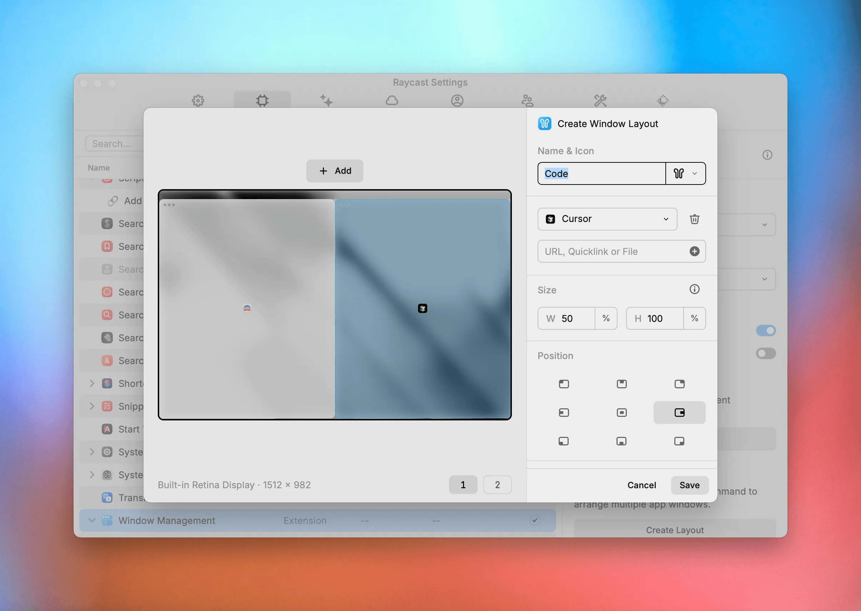Image resolution: width=861 pixels, height=611 pixels.
Task: Switch to display 2 tab
Action: point(497,485)
